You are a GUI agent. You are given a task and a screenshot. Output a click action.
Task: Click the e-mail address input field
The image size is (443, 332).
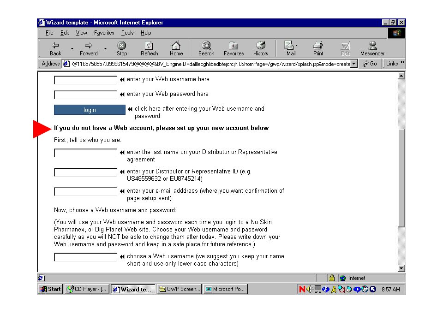pos(85,191)
